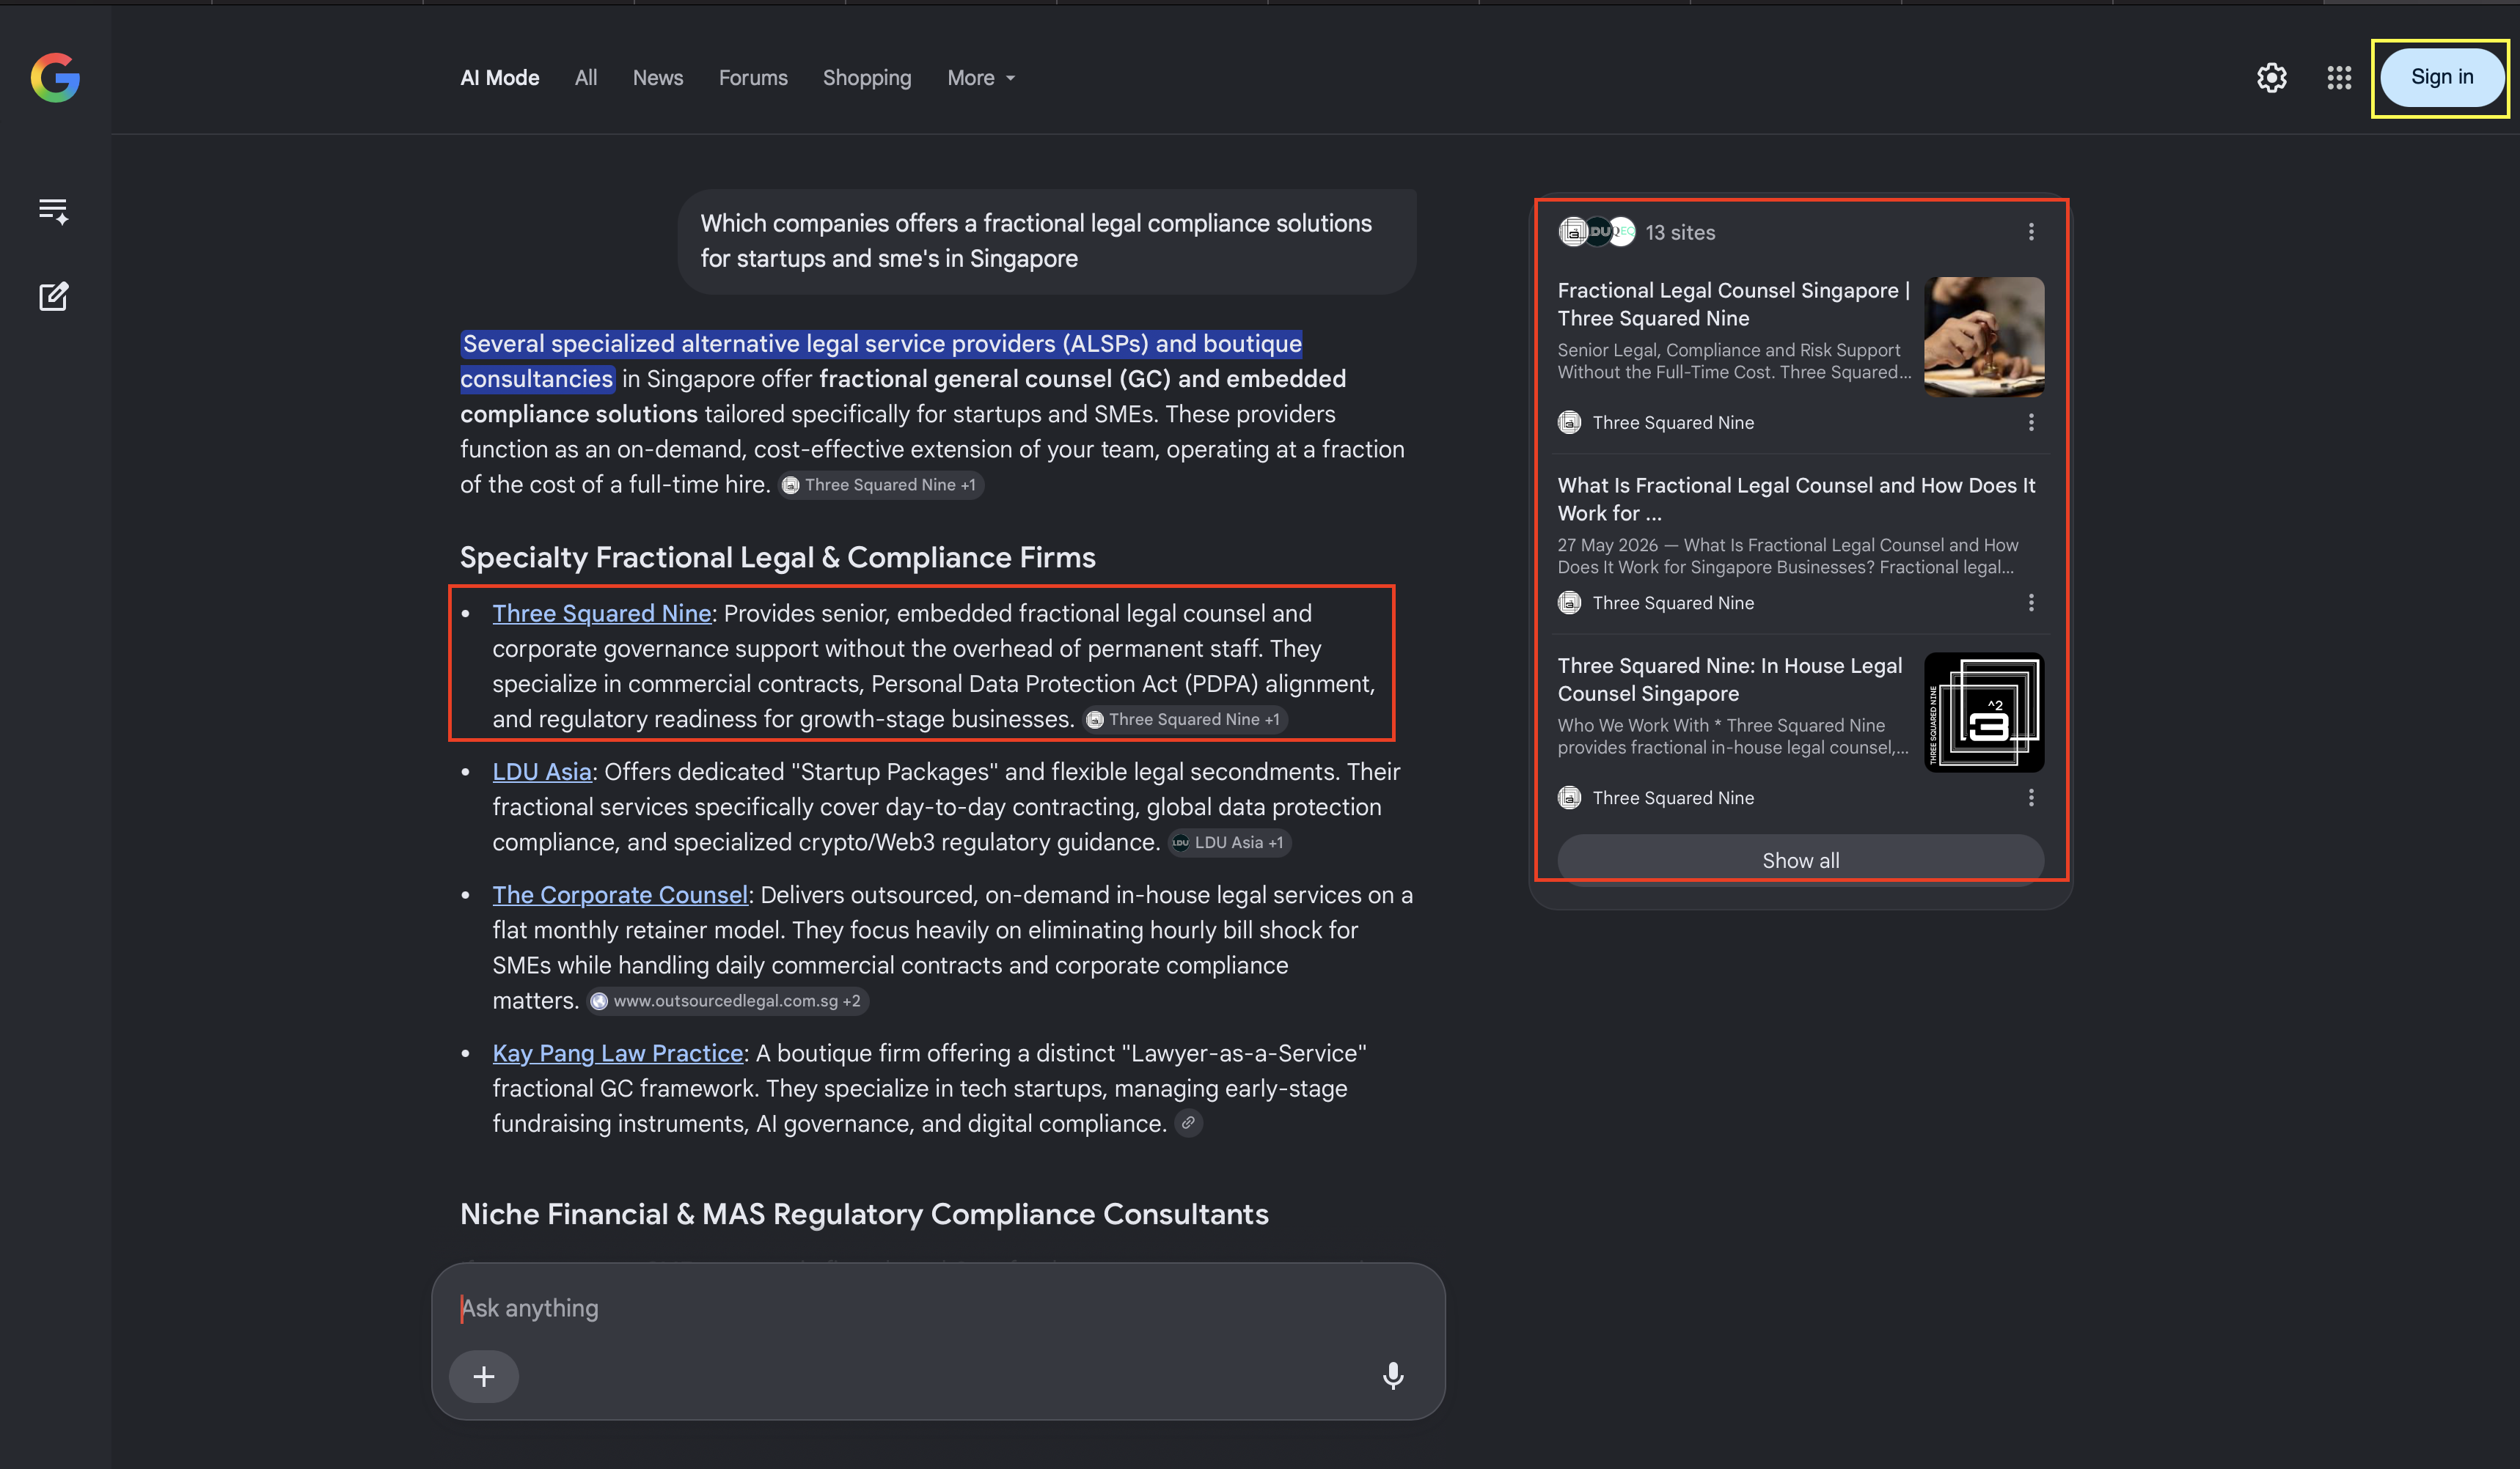This screenshot has width=2520, height=1469.
Task: Switch to AI Mode tab
Action: [500, 78]
